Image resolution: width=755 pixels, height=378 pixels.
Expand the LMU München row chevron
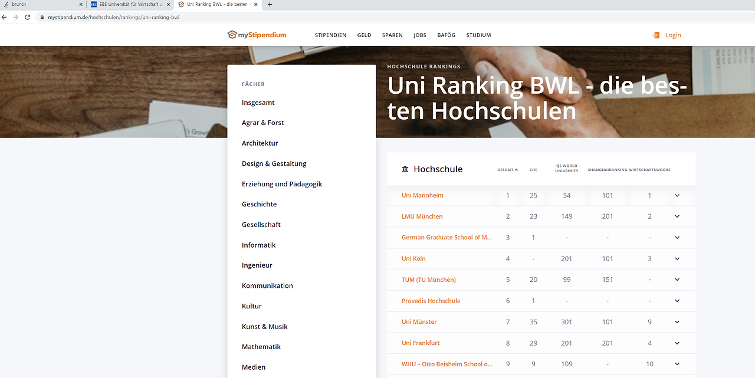tap(677, 216)
